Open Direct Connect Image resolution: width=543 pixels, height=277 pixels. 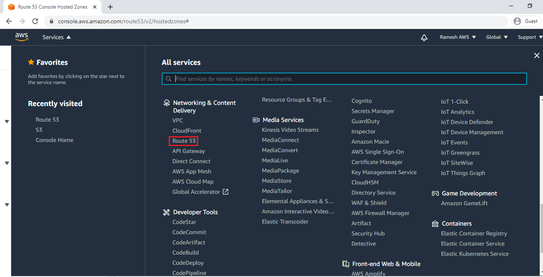192,161
